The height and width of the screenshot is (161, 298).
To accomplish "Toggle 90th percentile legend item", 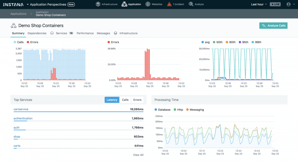I will point(231,42).
